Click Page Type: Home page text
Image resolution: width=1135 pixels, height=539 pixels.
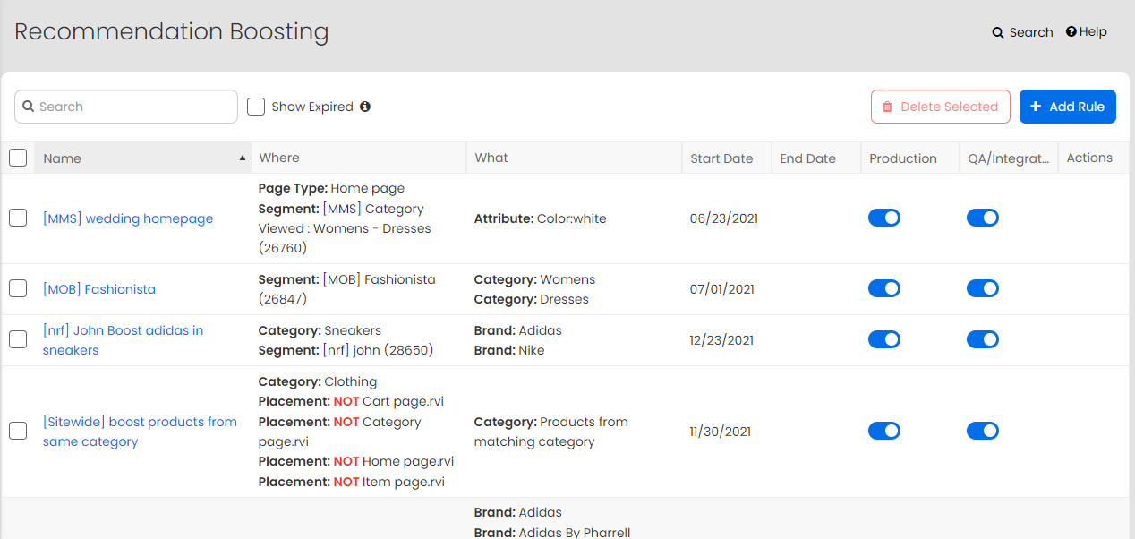tap(331, 188)
